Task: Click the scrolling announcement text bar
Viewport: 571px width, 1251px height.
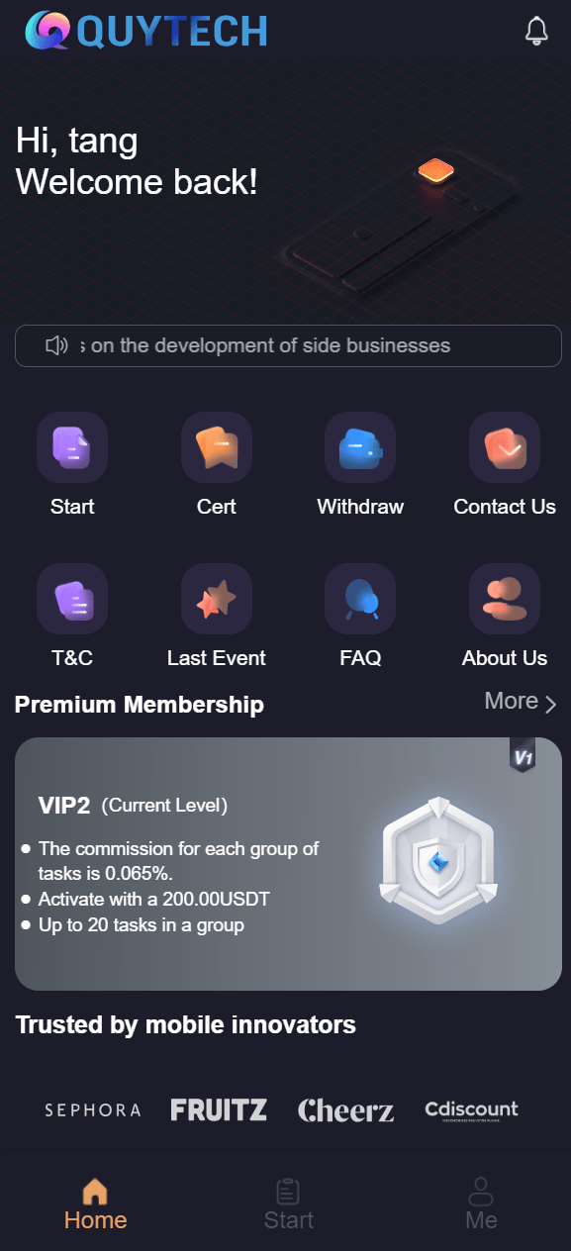Action: click(288, 345)
